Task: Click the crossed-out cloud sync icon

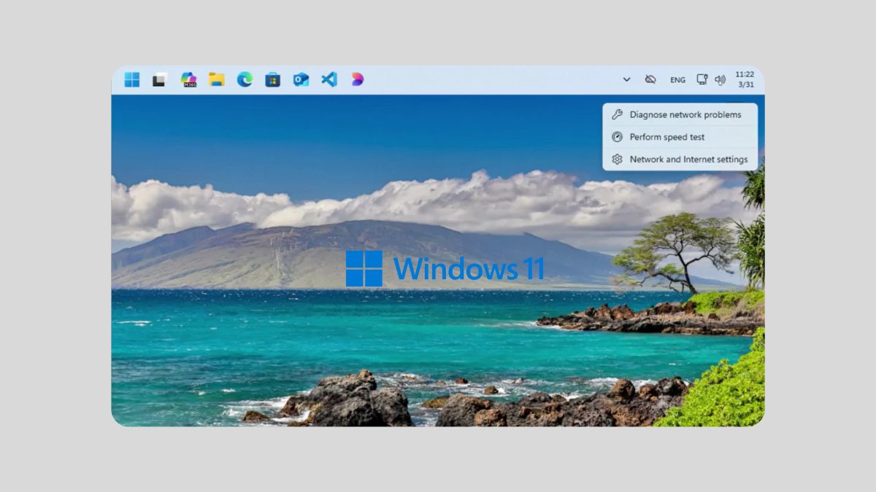Action: [x=650, y=79]
